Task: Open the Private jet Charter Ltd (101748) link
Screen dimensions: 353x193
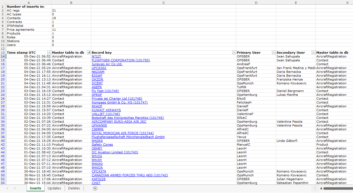Action: pyautogui.click(x=117, y=99)
